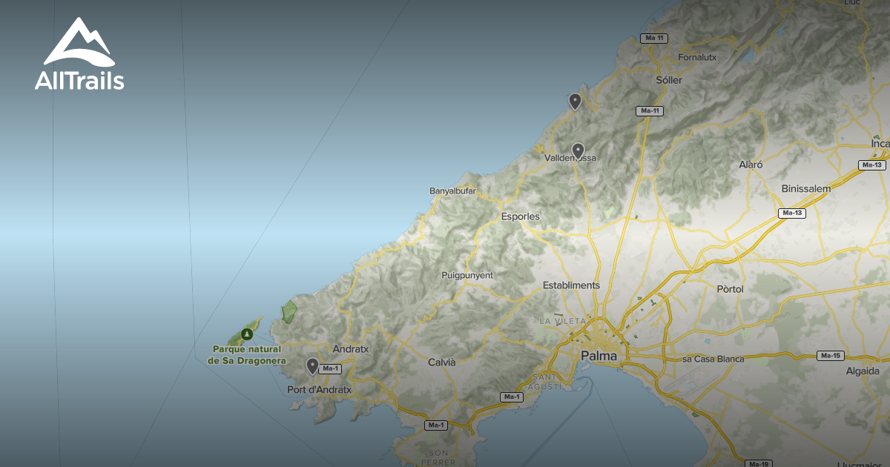Open the Parque natural de Sa Dragonera label
Image resolution: width=890 pixels, height=467 pixels.
[247, 354]
